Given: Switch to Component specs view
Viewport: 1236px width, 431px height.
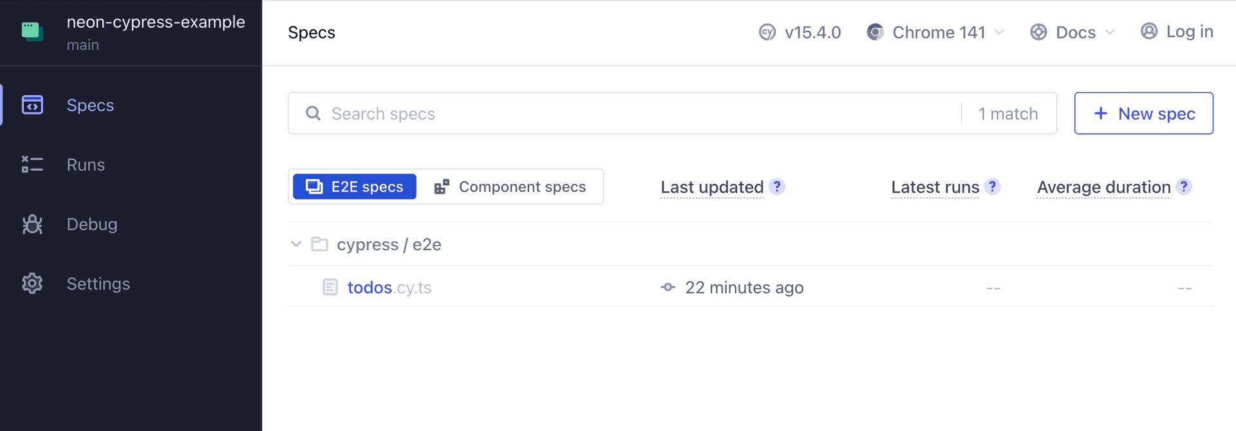Looking at the screenshot, I should (x=510, y=187).
